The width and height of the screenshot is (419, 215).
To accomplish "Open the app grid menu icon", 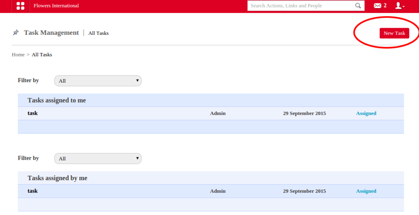I will coord(21,6).
